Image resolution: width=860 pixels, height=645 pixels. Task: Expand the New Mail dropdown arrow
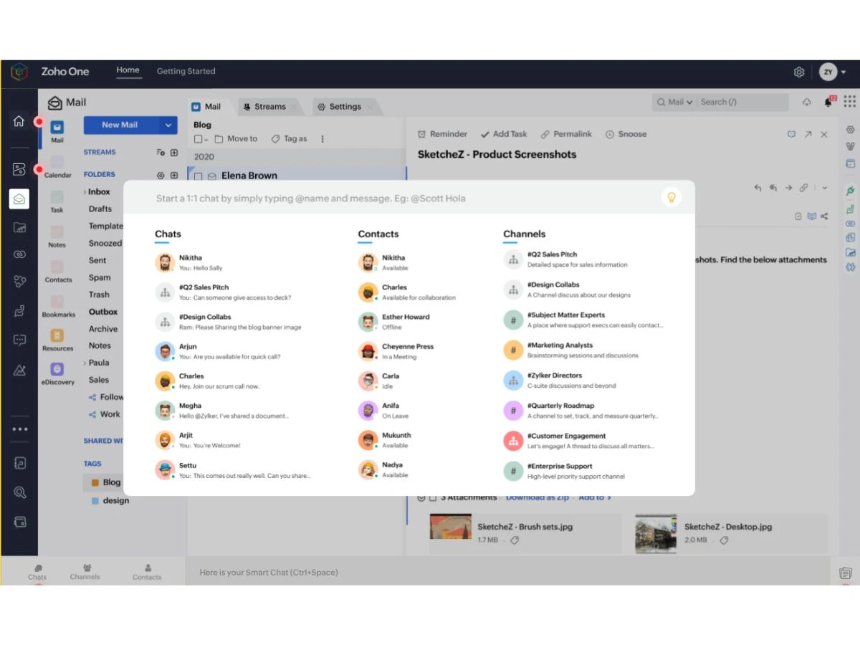[x=168, y=125]
